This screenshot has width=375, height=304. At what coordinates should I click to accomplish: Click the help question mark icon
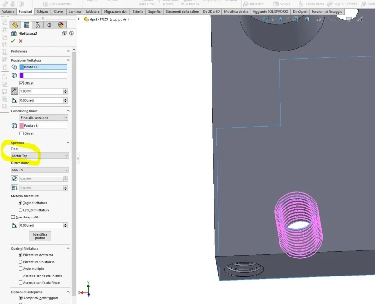pos(71,33)
